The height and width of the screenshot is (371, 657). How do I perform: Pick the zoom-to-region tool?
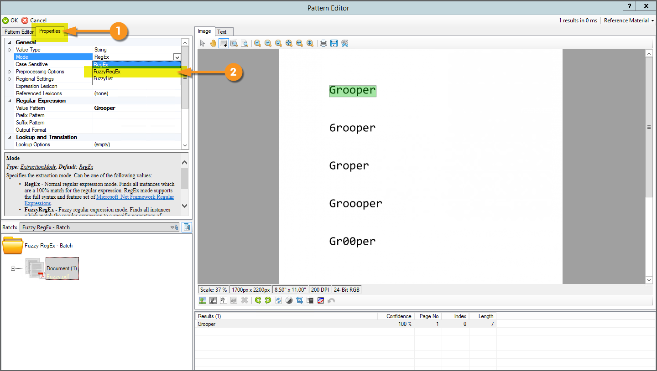pos(234,43)
